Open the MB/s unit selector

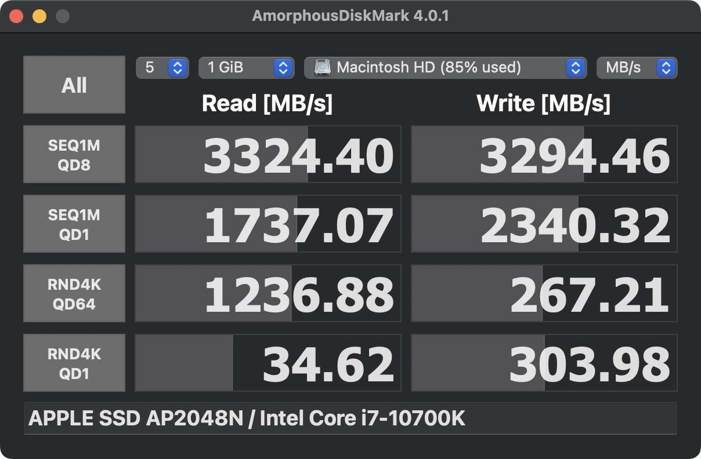tap(637, 68)
